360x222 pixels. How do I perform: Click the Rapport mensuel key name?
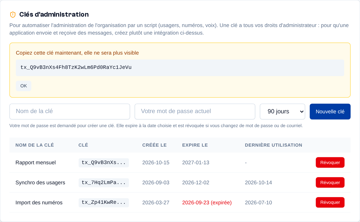pyautogui.click(x=35, y=163)
